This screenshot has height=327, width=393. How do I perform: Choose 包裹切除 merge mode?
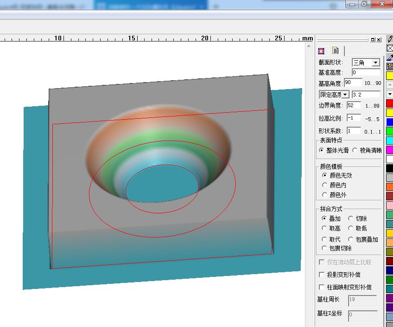tap(324, 248)
